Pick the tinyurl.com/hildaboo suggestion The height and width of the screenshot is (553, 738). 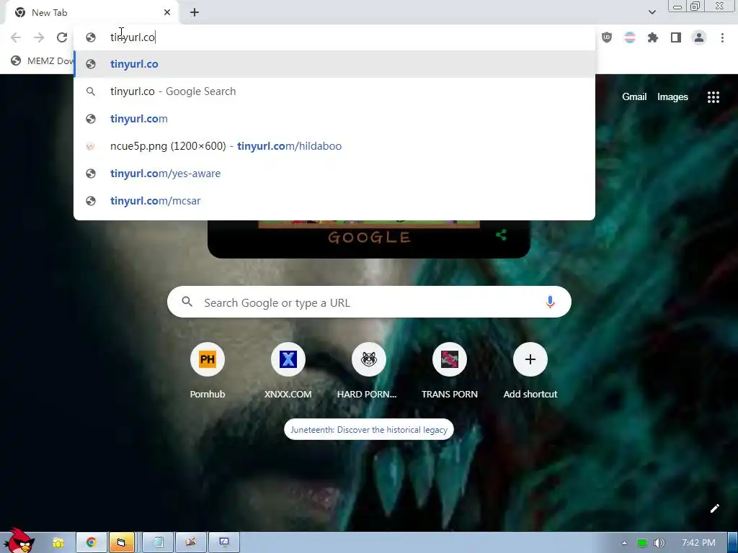(x=334, y=145)
